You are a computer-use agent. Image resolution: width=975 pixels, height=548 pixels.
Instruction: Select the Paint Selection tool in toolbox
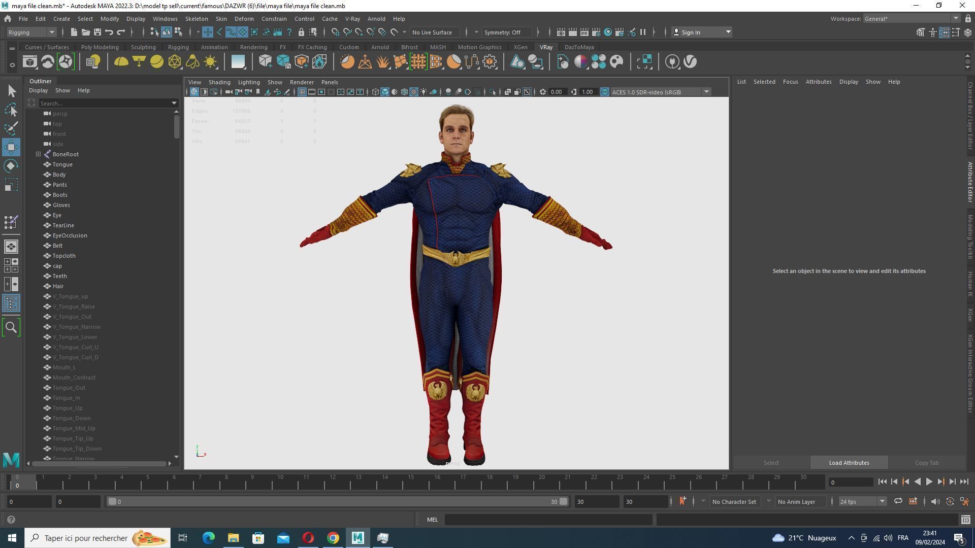11,128
